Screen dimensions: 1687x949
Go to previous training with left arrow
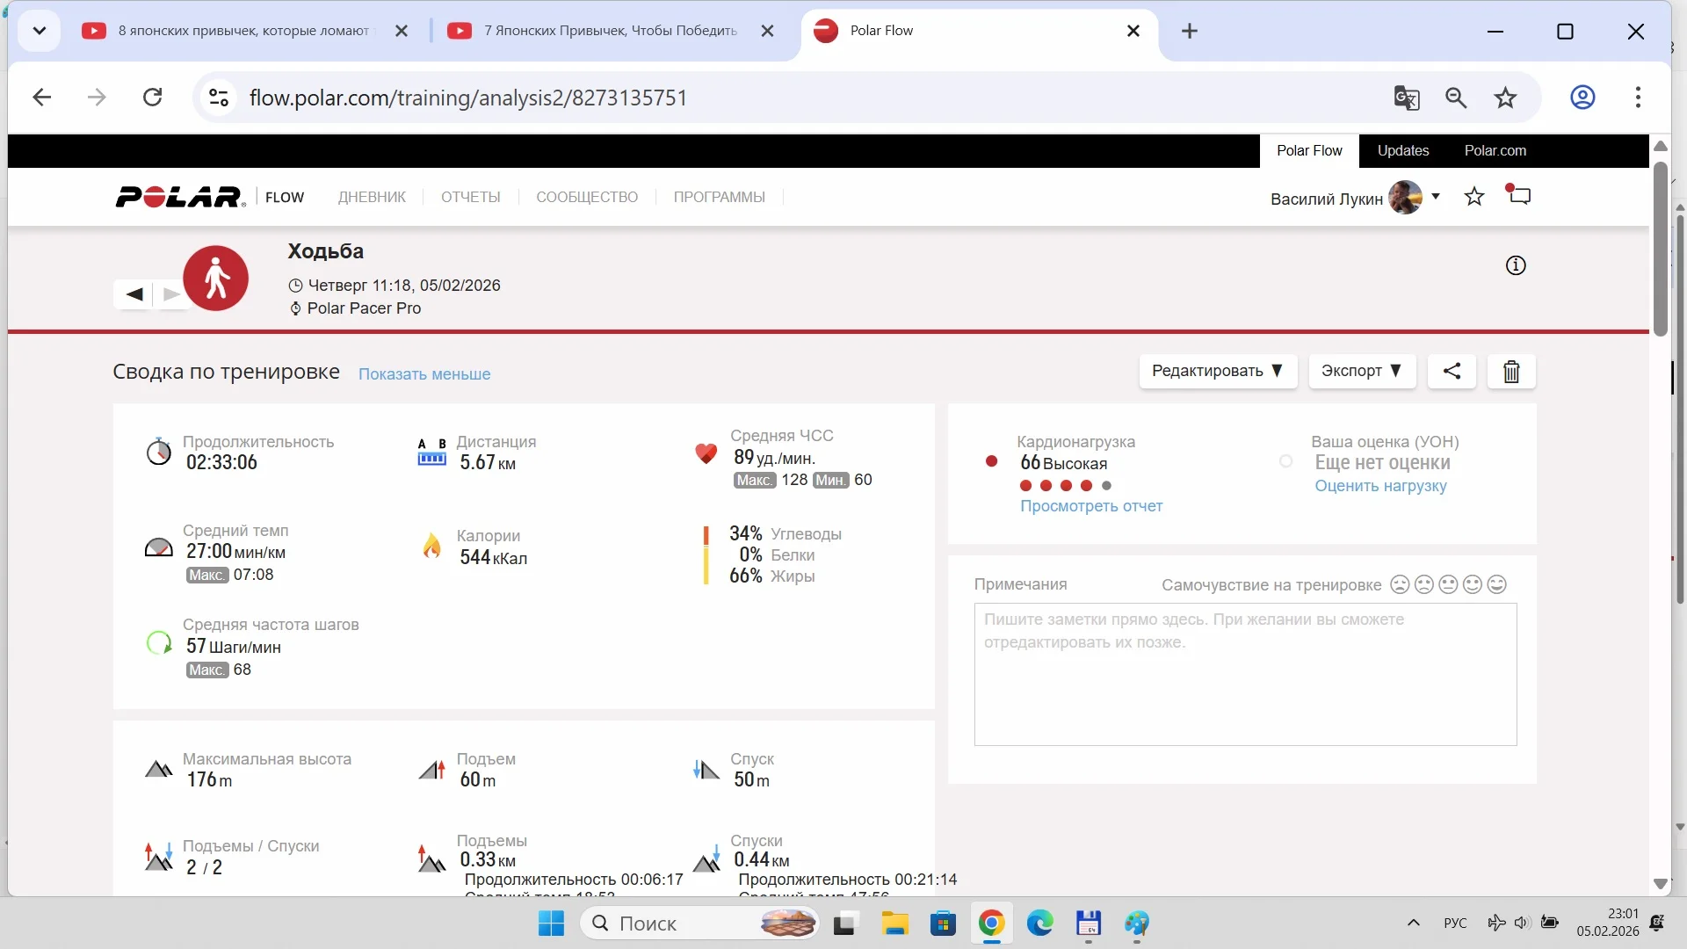click(x=134, y=294)
